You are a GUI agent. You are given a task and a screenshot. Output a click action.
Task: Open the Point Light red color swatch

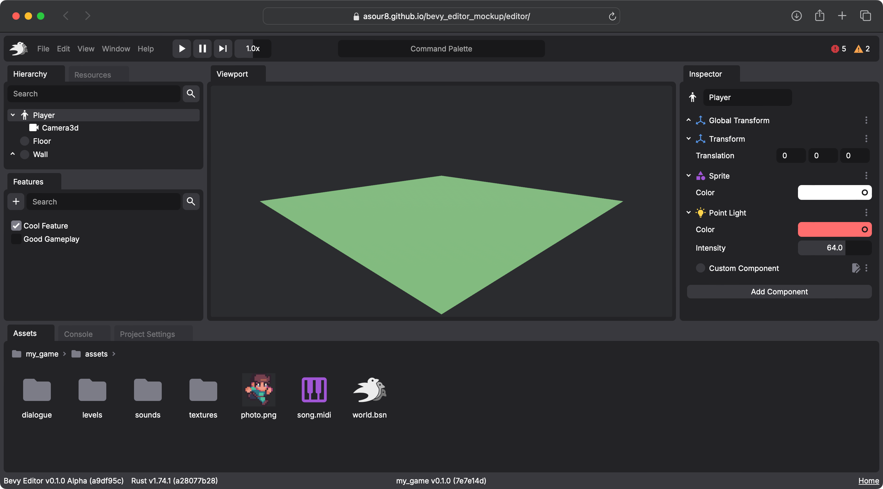pos(834,229)
